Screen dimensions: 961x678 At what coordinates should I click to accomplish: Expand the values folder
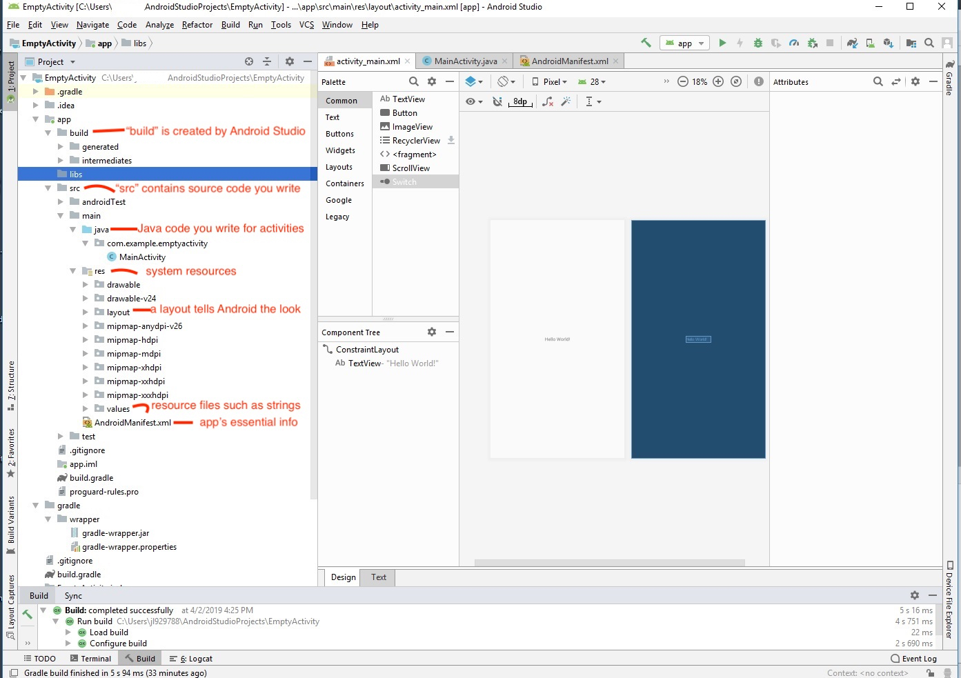[86, 408]
